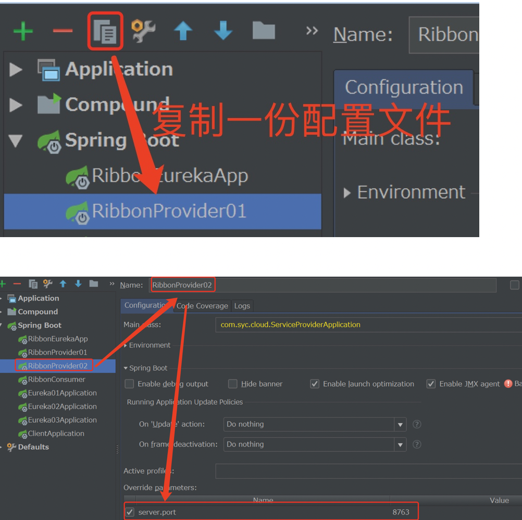Enable the debug output checkbox
Image resolution: width=522 pixels, height=520 pixels.
(x=129, y=384)
